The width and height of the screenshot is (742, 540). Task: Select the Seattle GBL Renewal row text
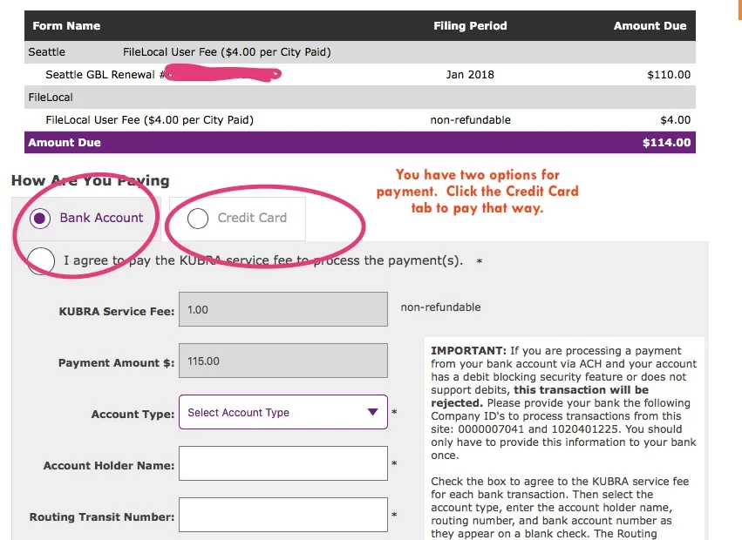coord(105,75)
